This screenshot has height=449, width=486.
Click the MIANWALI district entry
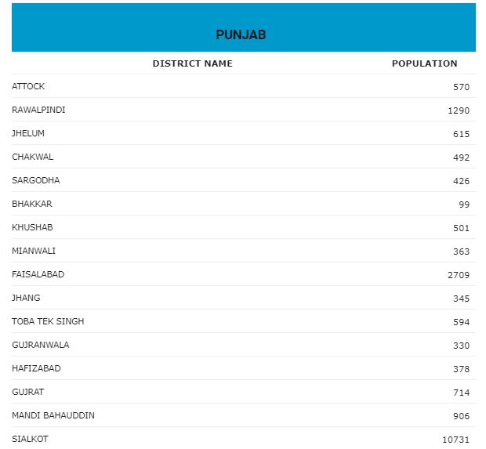click(34, 251)
